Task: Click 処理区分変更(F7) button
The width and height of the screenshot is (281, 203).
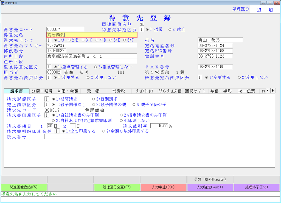Action: [117, 187]
